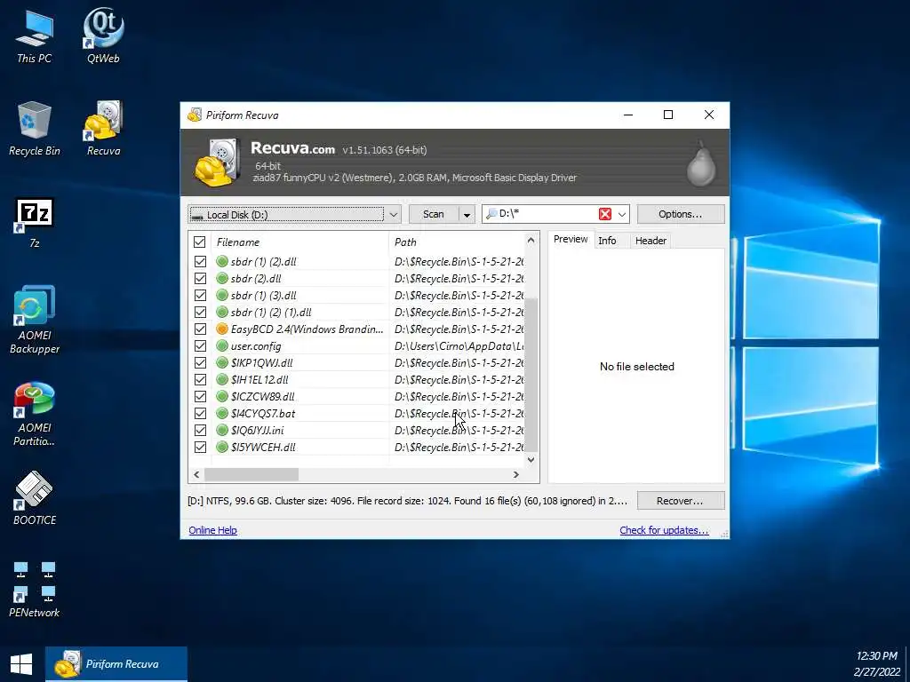The height and width of the screenshot is (682, 910).
Task: Click scroll-up arrow of file list
Action: point(531,240)
